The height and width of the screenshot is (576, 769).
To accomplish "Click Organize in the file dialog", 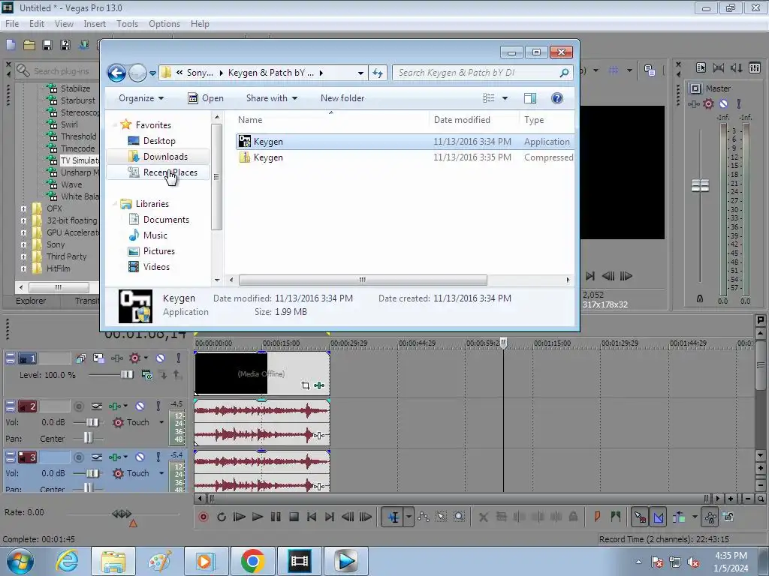I will click(x=140, y=98).
